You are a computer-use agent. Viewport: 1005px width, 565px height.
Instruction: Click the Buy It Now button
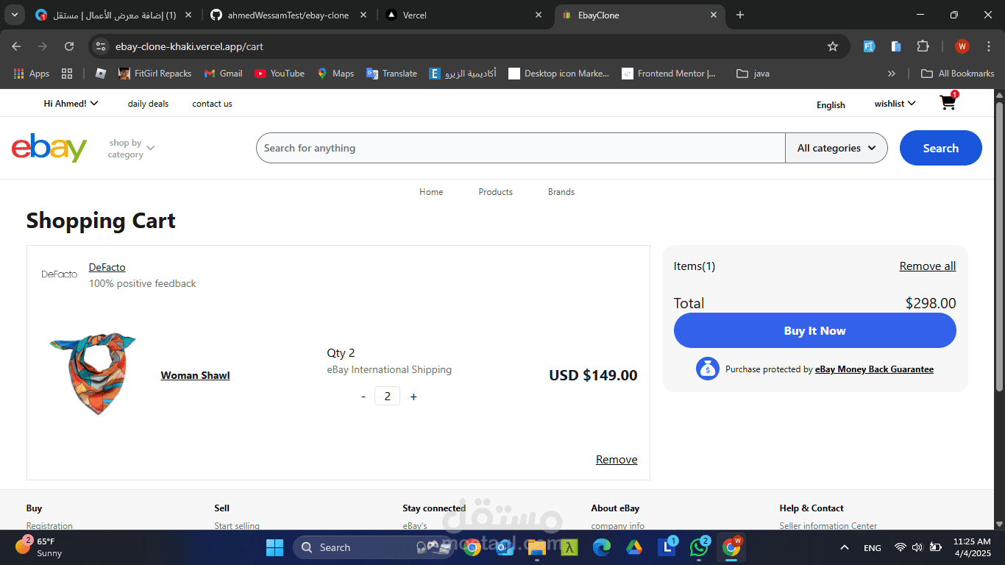click(815, 331)
